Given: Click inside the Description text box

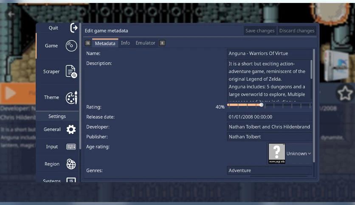Looking at the screenshot, I should [x=268, y=80].
